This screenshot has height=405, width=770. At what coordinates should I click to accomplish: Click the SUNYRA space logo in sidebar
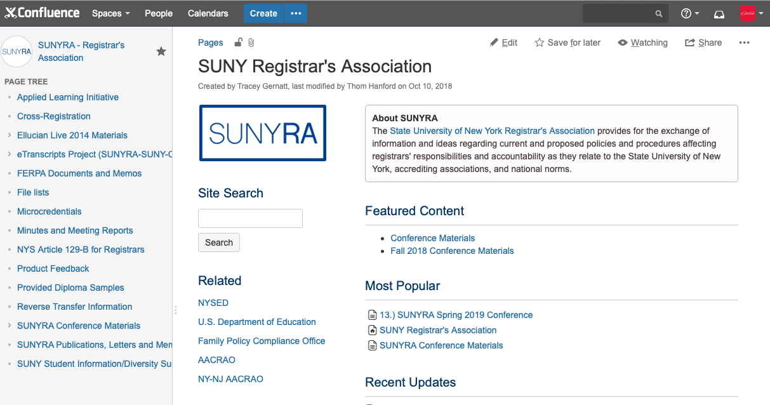[x=17, y=51]
